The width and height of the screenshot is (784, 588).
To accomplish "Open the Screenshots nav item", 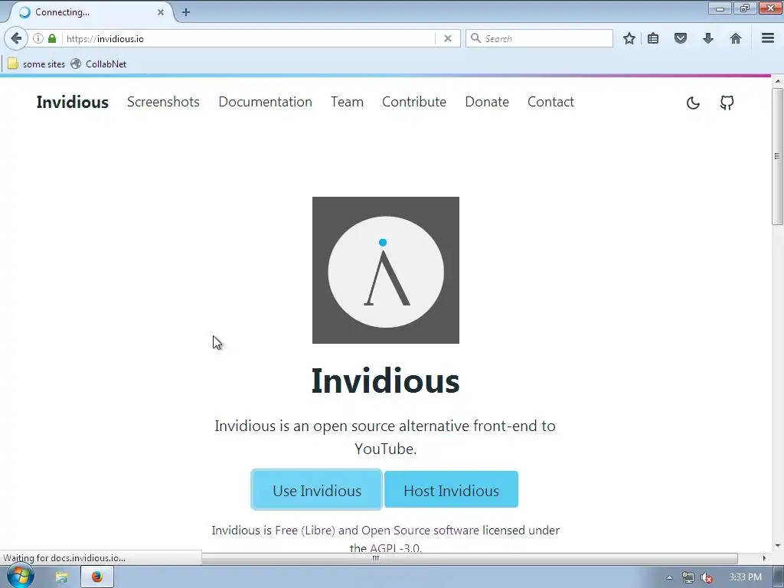I will click(164, 102).
